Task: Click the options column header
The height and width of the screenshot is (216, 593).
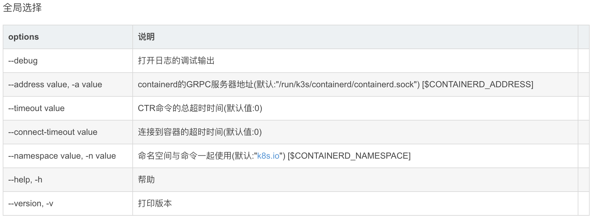Action: (23, 37)
